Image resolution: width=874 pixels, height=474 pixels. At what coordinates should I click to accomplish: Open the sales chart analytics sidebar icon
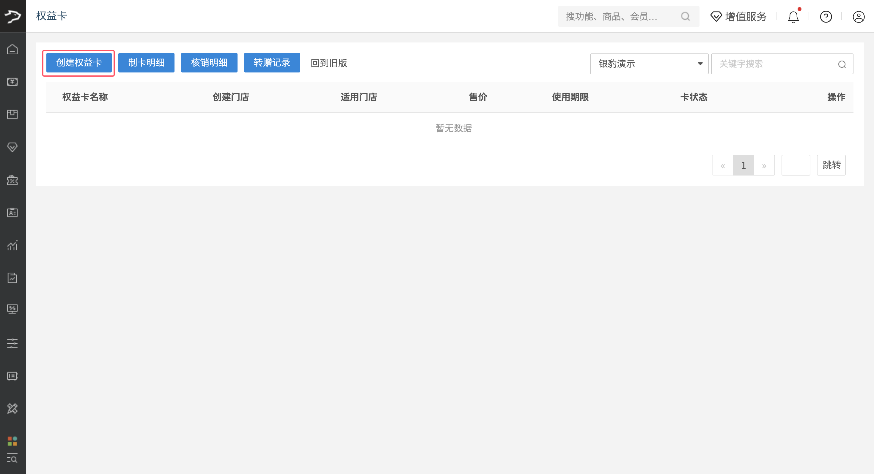(x=12, y=245)
